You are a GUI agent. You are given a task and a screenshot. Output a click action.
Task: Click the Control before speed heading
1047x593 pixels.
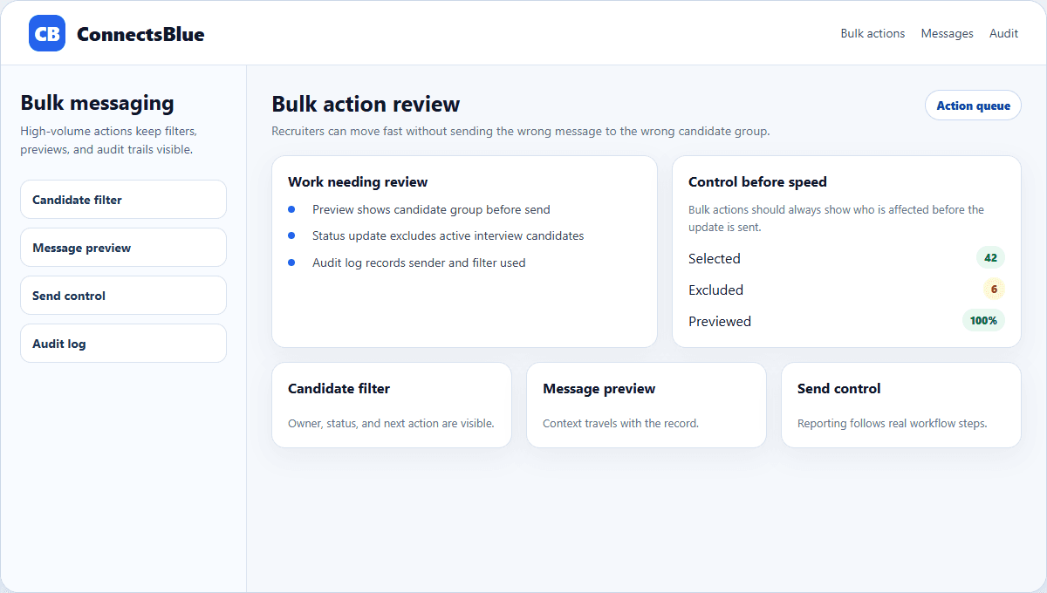click(x=757, y=182)
